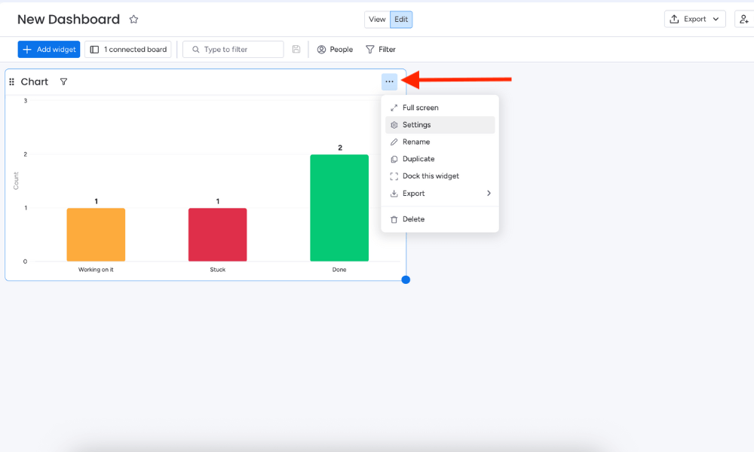Click the Count axis title
The image size is (754, 452).
(16, 181)
